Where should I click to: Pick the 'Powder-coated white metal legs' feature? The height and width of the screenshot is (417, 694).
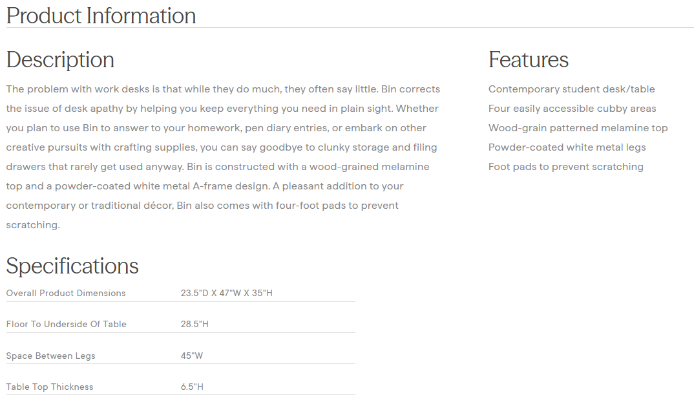point(567,147)
